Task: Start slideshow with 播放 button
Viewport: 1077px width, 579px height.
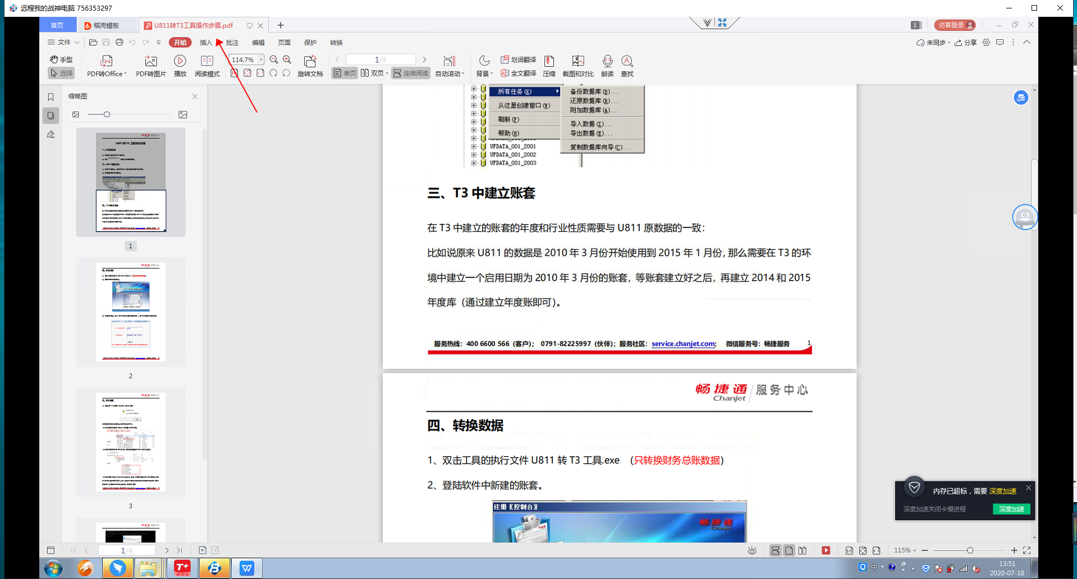Action: pyautogui.click(x=180, y=66)
